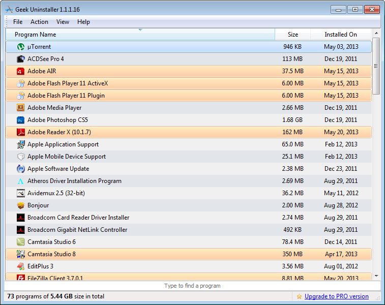Click the Camtasia Studio 6 icon
The image size is (385, 305).
tap(21, 242)
